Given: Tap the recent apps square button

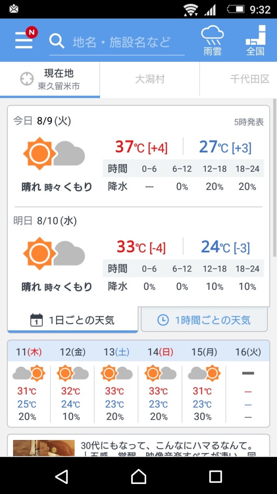Looking at the screenshot, I should (215, 476).
